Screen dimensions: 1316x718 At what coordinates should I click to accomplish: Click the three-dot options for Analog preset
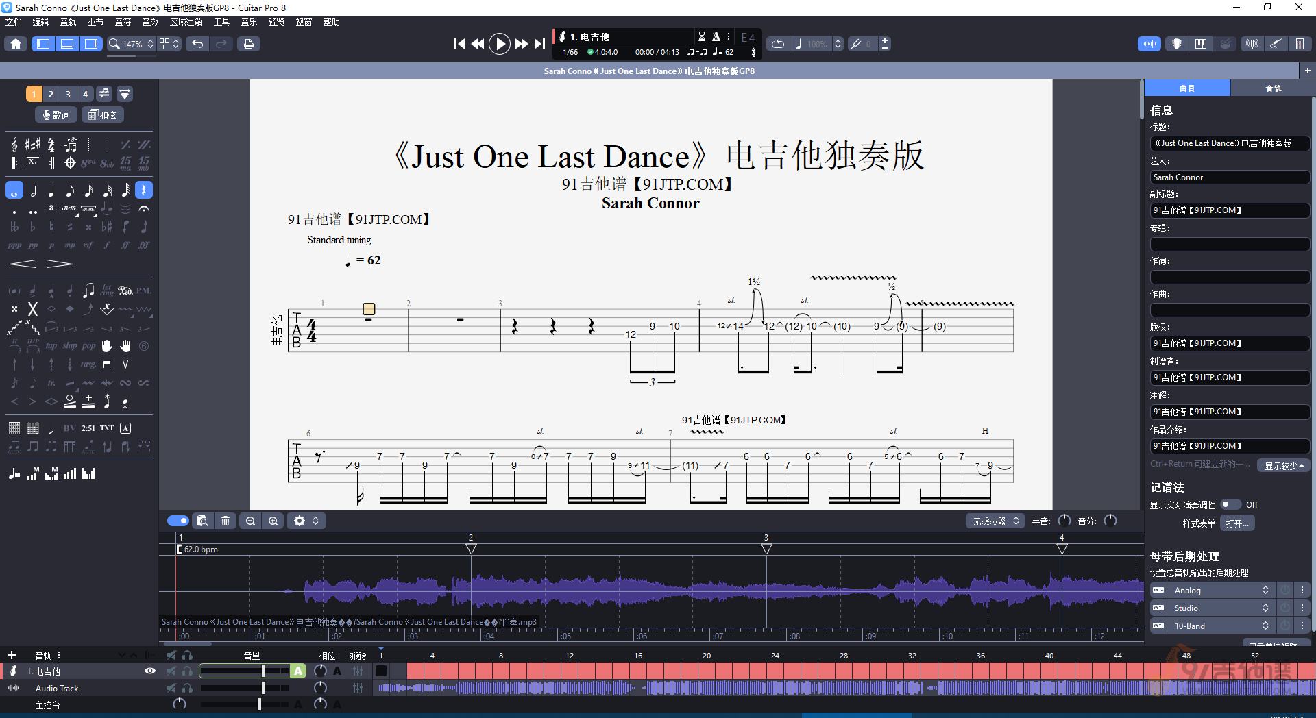(1302, 591)
